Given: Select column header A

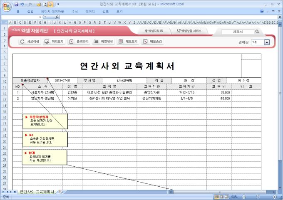Looking at the screenshot, I should (10, 22).
